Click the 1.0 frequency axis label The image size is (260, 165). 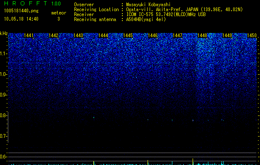[x=3, y=74]
